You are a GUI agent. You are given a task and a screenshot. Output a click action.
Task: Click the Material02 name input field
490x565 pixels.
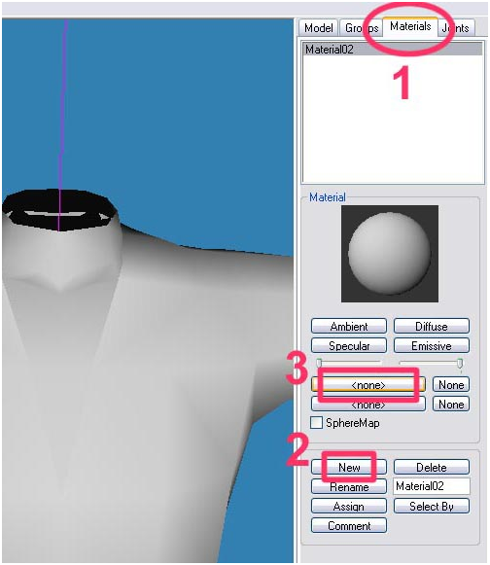tap(432, 486)
